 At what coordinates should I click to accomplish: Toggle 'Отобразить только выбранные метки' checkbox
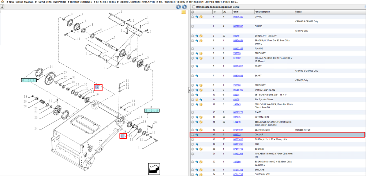pos(194,7)
